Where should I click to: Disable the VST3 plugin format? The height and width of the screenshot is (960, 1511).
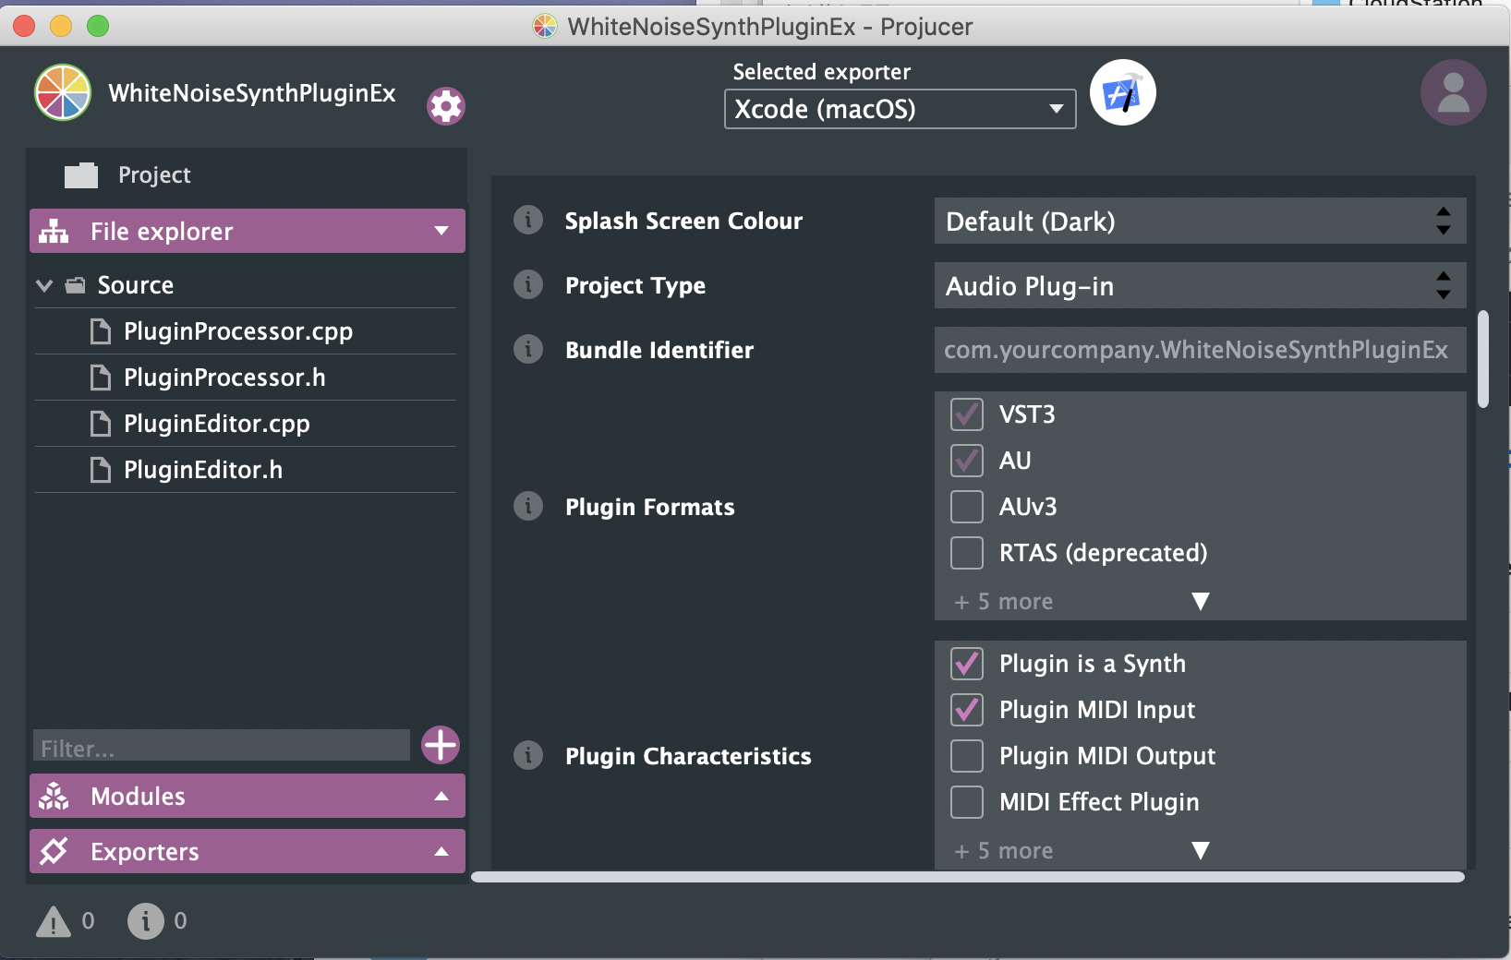coord(966,414)
